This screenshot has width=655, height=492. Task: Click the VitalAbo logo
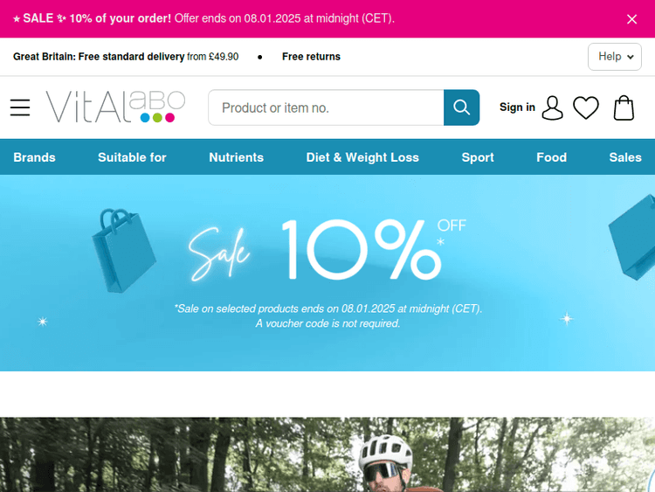(x=115, y=107)
